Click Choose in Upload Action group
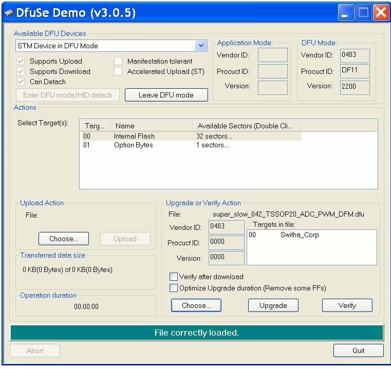 (64, 239)
